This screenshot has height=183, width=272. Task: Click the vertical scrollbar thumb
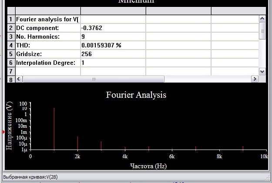(x=262, y=31)
